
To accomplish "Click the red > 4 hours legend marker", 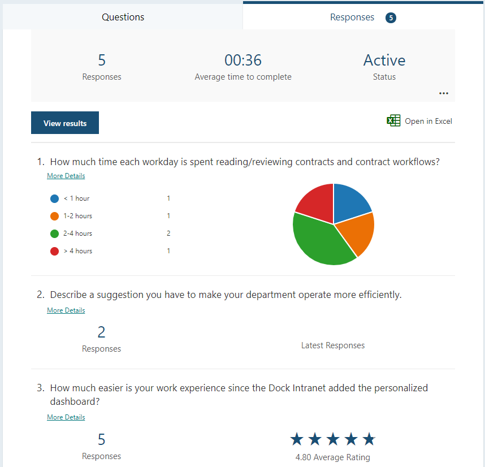I will click(54, 251).
